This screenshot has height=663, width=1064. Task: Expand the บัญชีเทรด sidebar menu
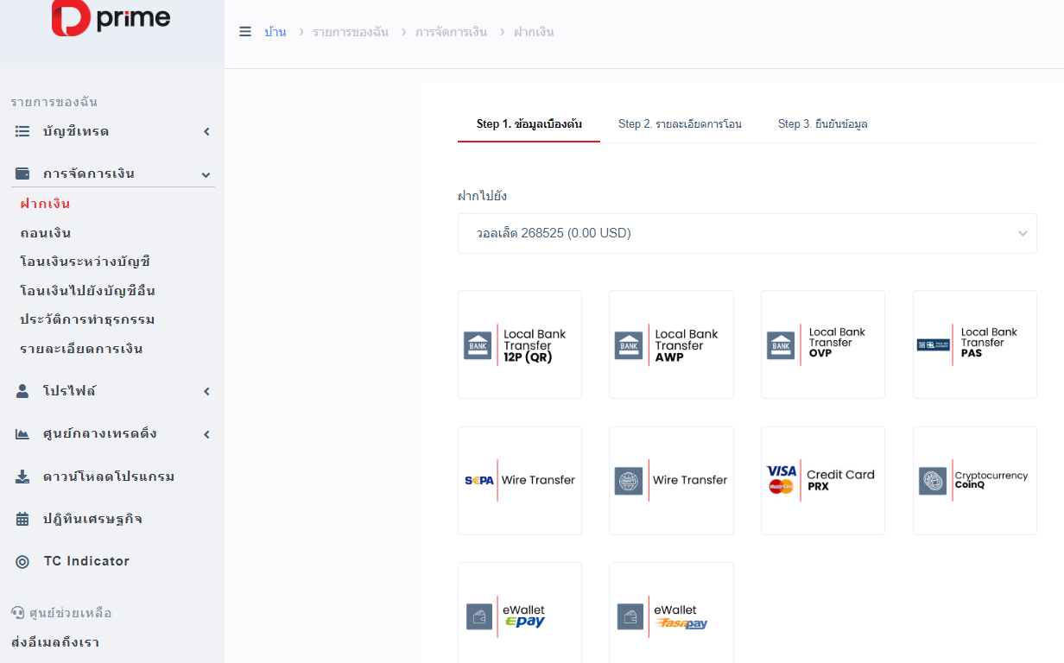(112, 131)
